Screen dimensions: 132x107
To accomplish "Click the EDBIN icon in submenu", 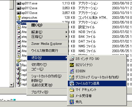I will coord(72,71).
